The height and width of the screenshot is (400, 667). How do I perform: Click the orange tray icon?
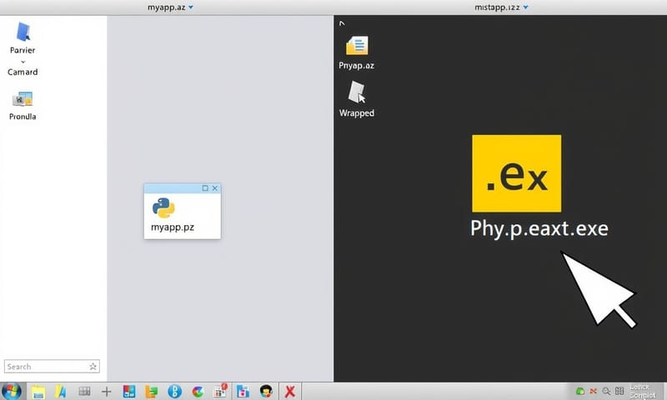point(593,391)
